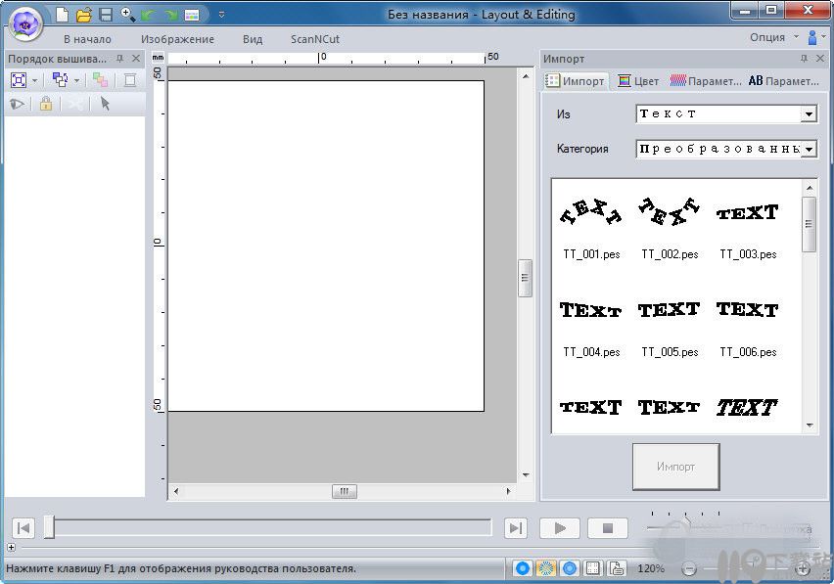Undo the last action
Screen dimensions: 834x584
(x=149, y=15)
